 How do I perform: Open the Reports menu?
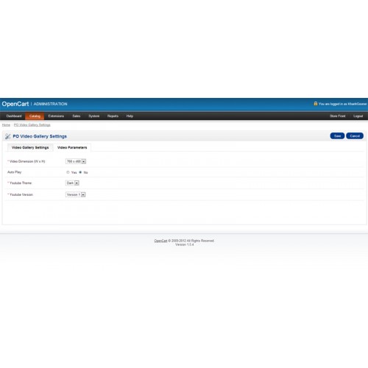(113, 116)
